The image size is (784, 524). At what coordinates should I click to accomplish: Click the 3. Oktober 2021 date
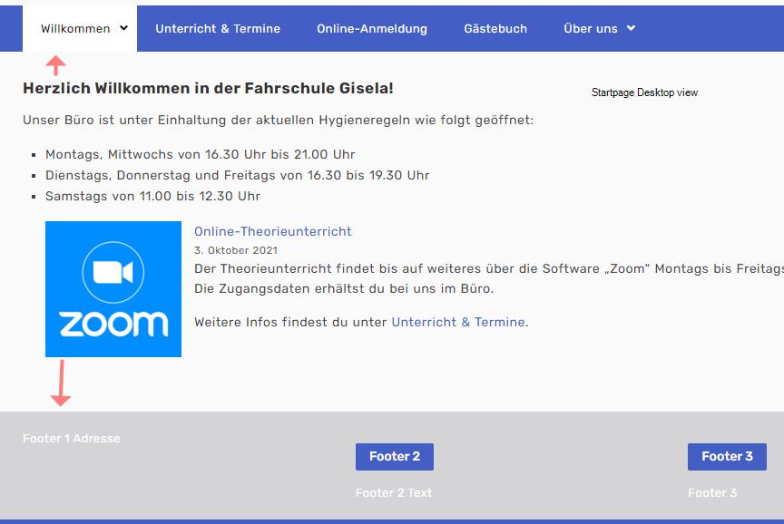point(236,250)
